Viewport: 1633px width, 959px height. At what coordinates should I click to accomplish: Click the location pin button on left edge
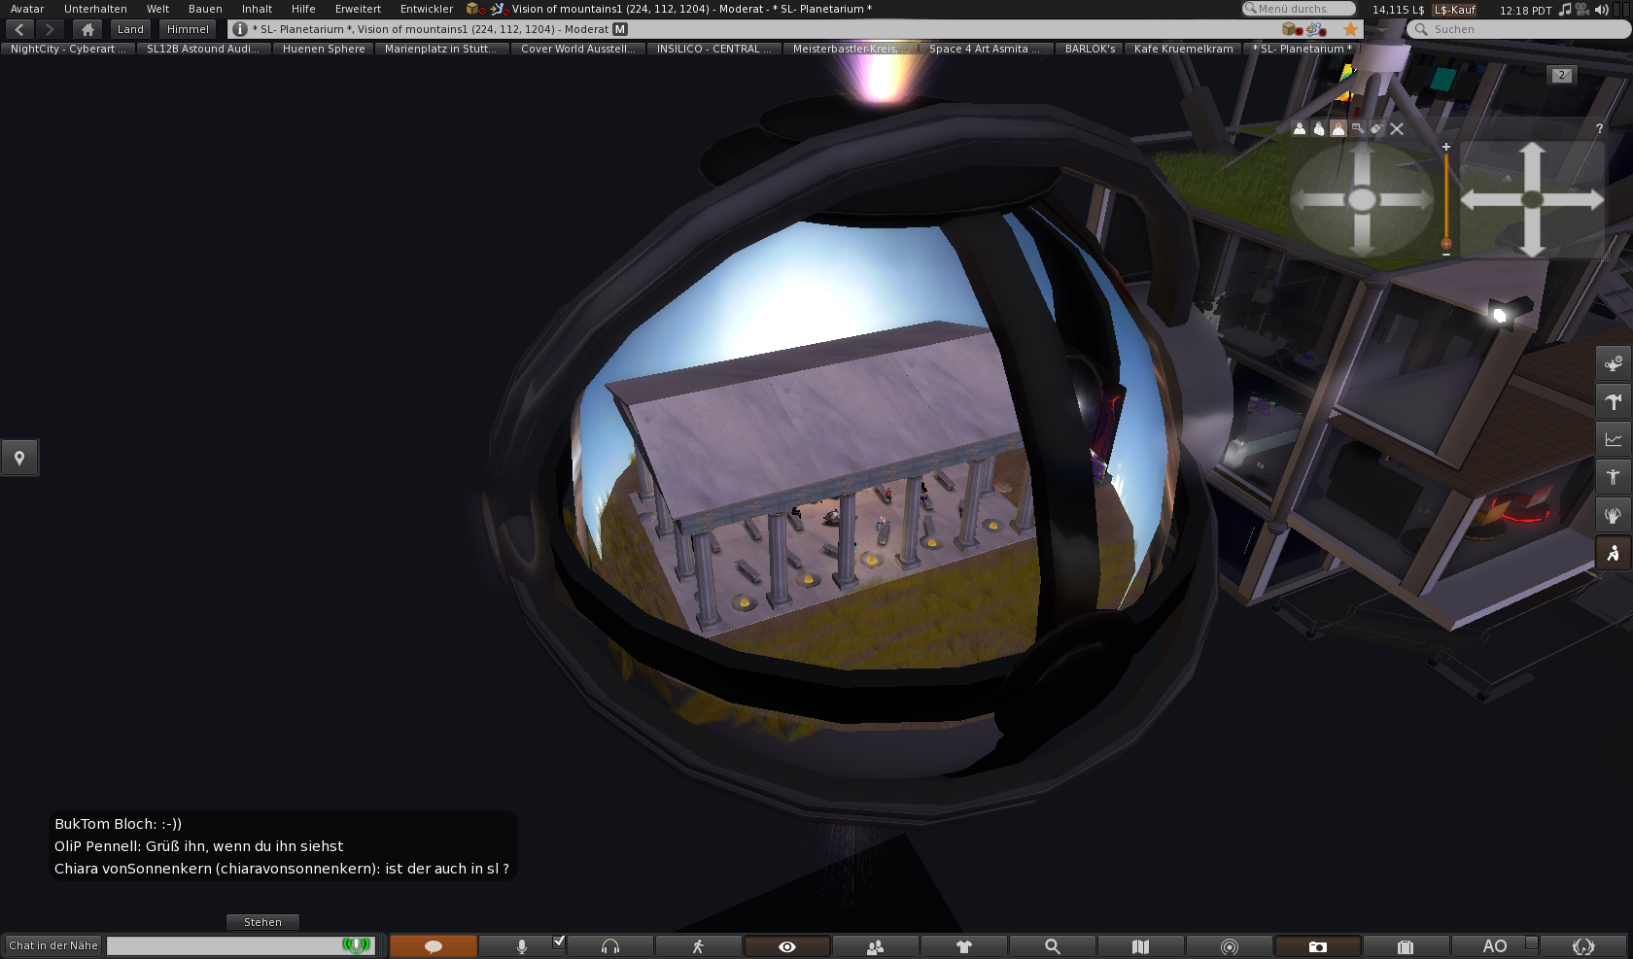pyautogui.click(x=19, y=458)
